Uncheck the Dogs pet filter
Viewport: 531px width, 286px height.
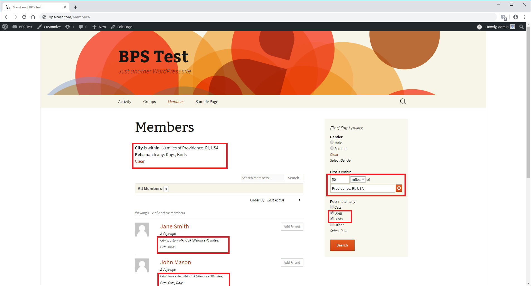click(x=332, y=213)
